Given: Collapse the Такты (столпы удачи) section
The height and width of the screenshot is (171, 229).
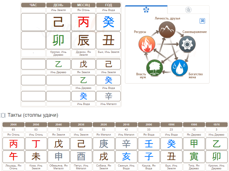Looking at the screenshot, I should (3, 115).
